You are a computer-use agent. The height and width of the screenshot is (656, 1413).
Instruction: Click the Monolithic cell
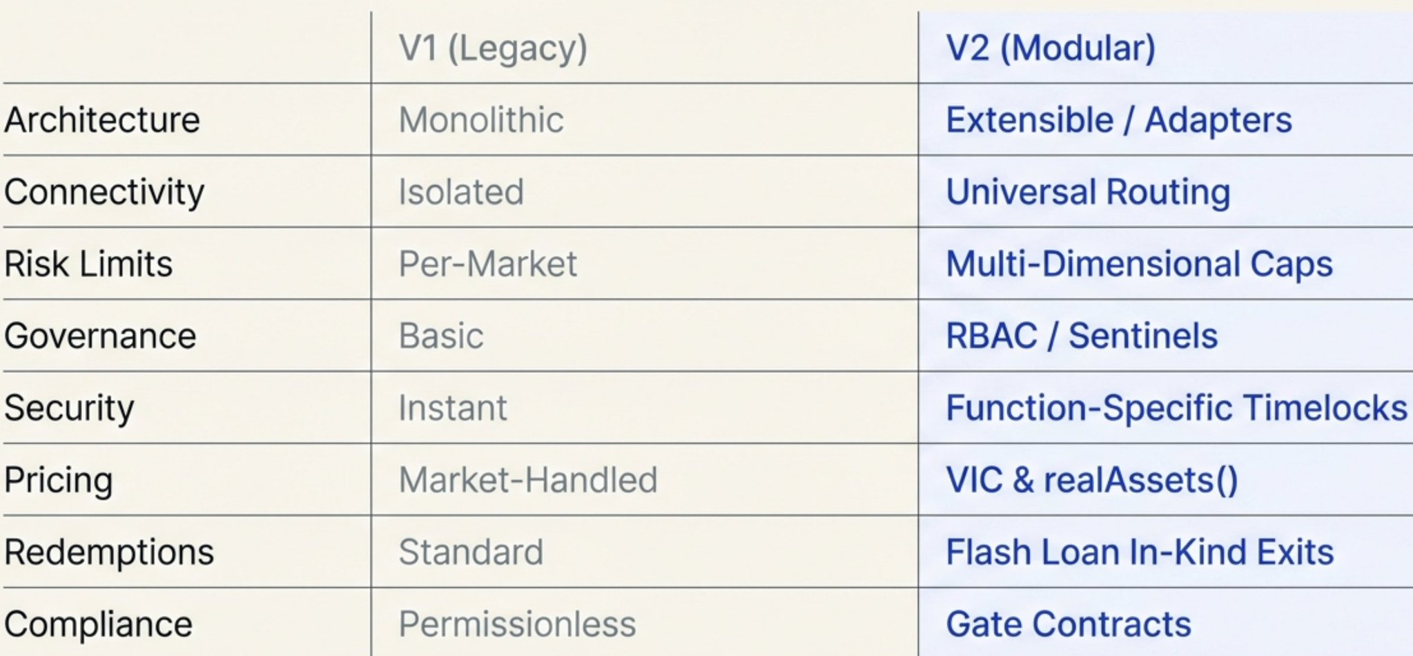coord(481,120)
